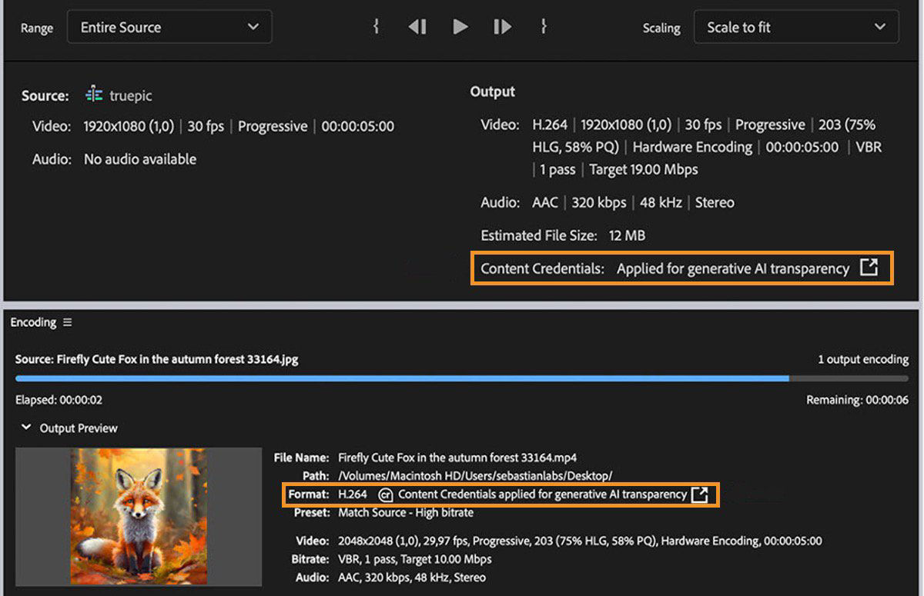Click the blue encoding progress bar
This screenshot has height=596, width=924.
[385, 378]
